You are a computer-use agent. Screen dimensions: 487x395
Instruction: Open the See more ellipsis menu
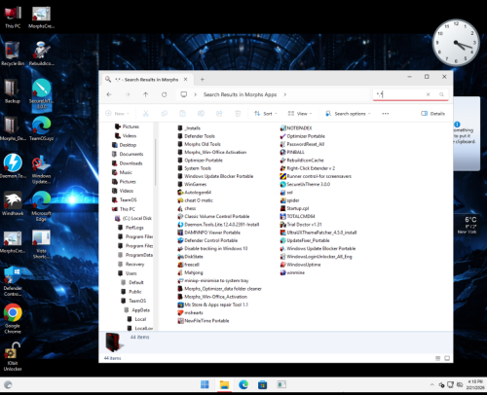pos(386,114)
